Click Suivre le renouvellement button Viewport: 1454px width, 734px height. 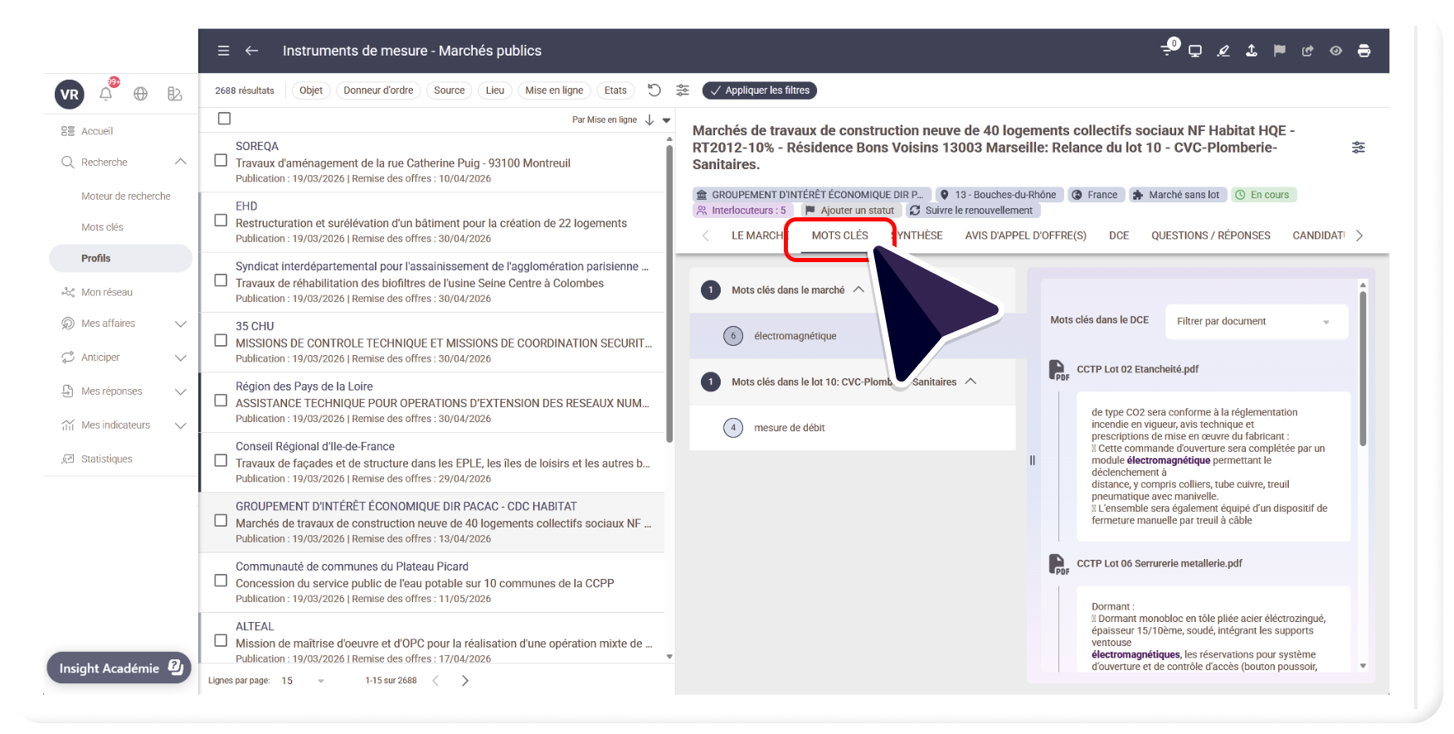click(x=971, y=211)
